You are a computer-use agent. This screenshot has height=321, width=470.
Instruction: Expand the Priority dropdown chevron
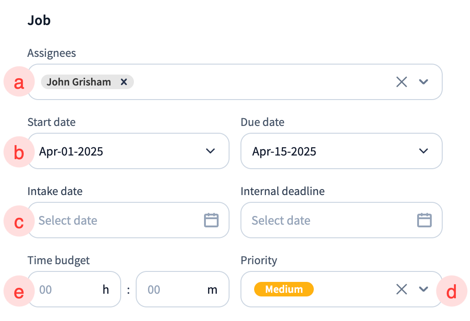coord(424,289)
